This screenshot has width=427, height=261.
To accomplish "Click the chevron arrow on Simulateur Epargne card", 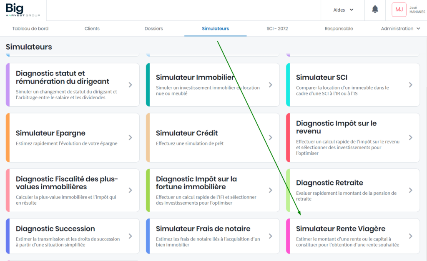I will tap(130, 137).
